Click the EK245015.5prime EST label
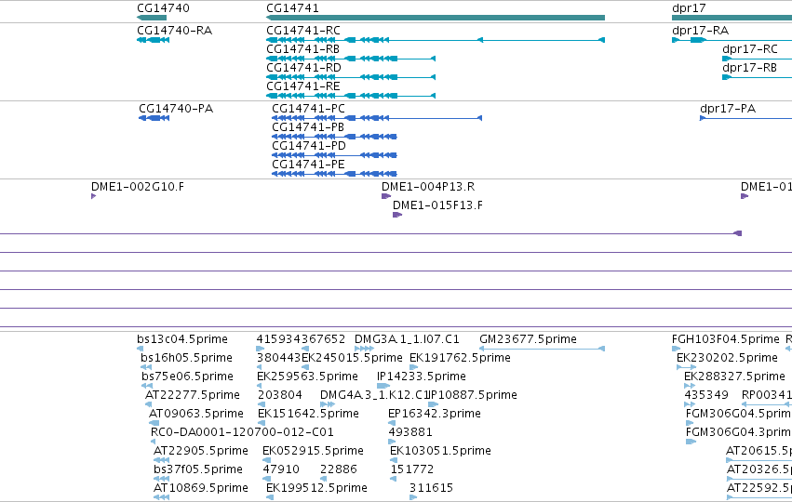Image resolution: width=792 pixels, height=502 pixels. coord(352,358)
